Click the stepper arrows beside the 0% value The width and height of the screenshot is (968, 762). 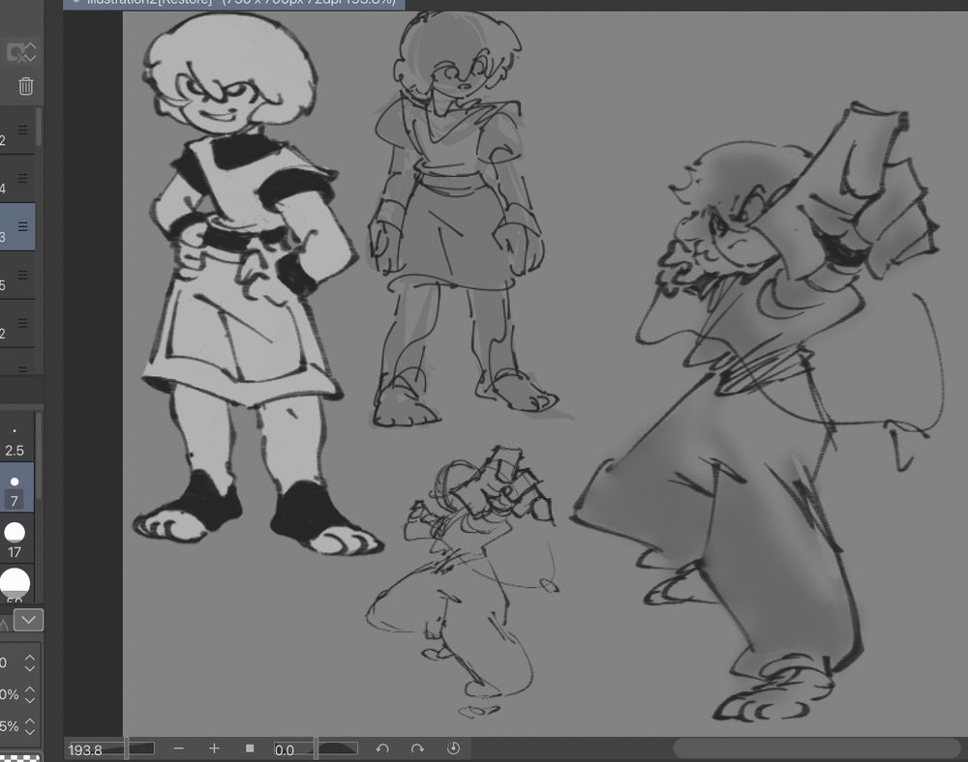tap(30, 695)
